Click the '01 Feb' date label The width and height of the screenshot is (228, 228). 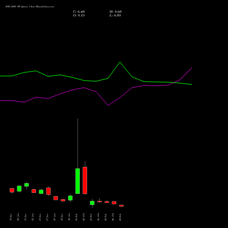point(77,217)
